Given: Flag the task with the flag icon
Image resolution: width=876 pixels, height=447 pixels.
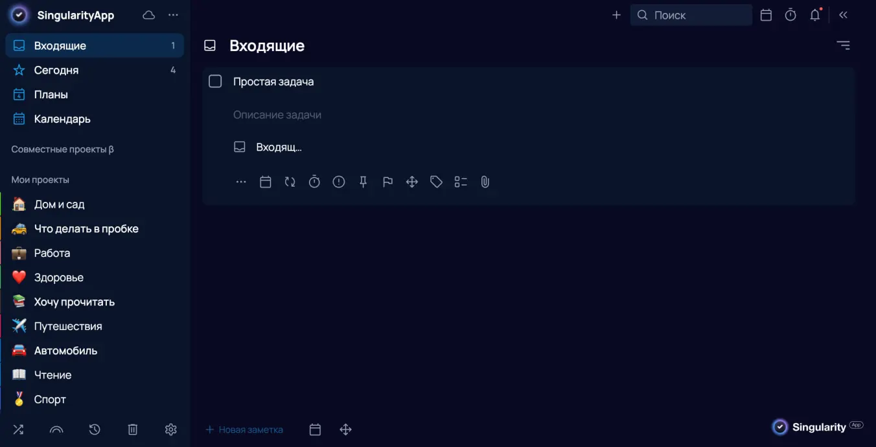Looking at the screenshot, I should (387, 182).
